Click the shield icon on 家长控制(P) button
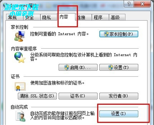 point(106,34)
